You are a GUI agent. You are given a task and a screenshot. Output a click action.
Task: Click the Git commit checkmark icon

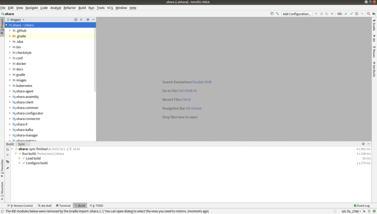(x=351, y=14)
